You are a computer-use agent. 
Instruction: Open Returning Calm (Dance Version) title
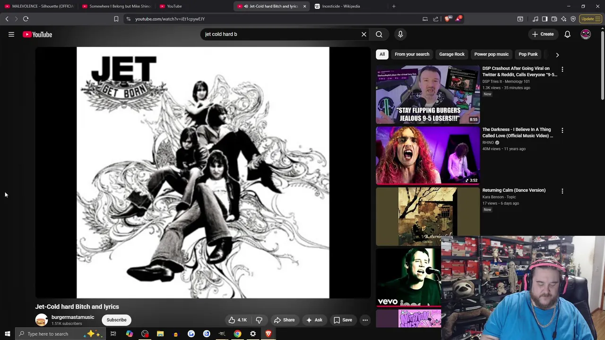tap(514, 190)
